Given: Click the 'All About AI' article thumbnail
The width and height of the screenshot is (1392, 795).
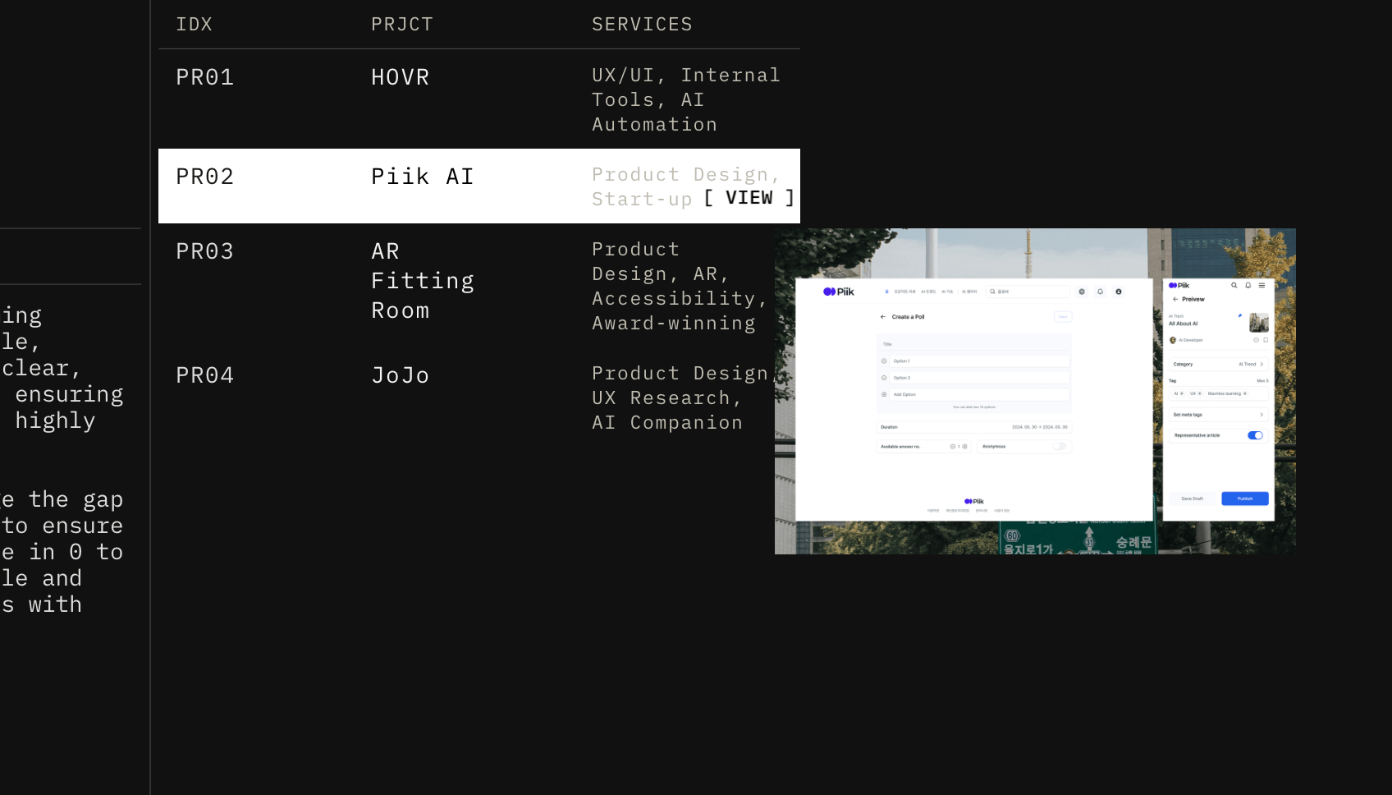Looking at the screenshot, I should [1259, 322].
